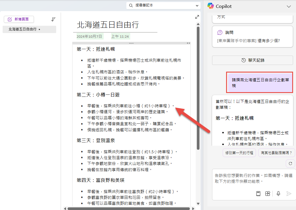This screenshot has height=210, width=296.
Task: Click heading 第二天：小樽一日遊
Action: (98, 95)
